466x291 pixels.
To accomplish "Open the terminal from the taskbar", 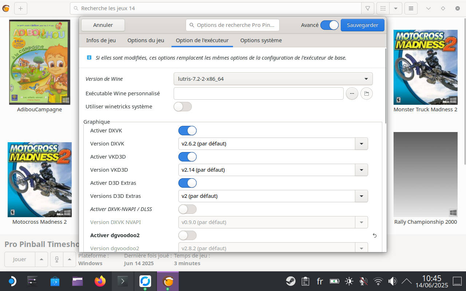I will [x=123, y=281].
